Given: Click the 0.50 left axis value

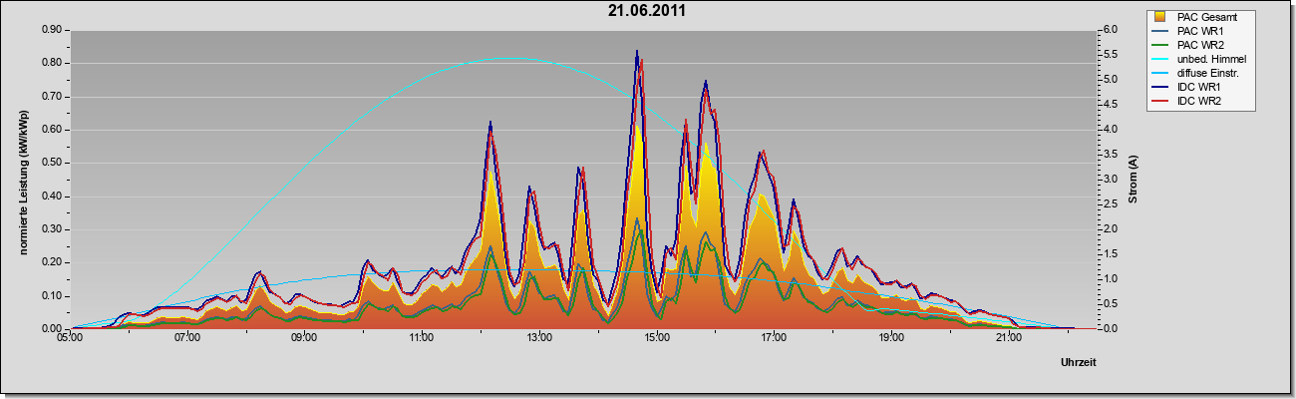Looking at the screenshot, I should click(52, 163).
